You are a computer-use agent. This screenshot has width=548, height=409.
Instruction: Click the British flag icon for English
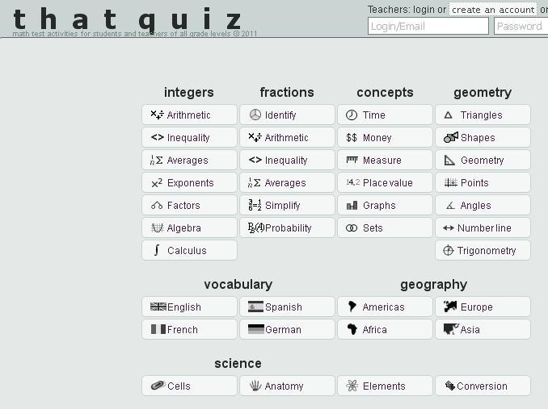(158, 307)
